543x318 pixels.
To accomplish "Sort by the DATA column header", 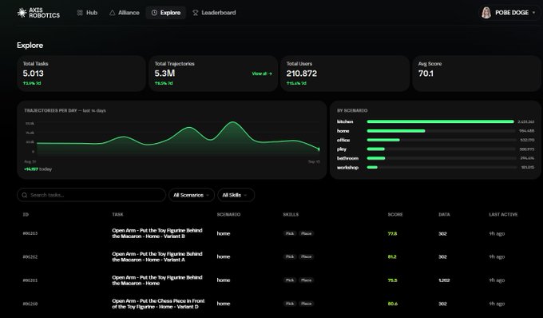I will (444, 214).
